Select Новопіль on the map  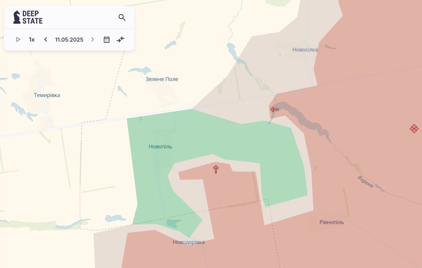pyautogui.click(x=160, y=147)
